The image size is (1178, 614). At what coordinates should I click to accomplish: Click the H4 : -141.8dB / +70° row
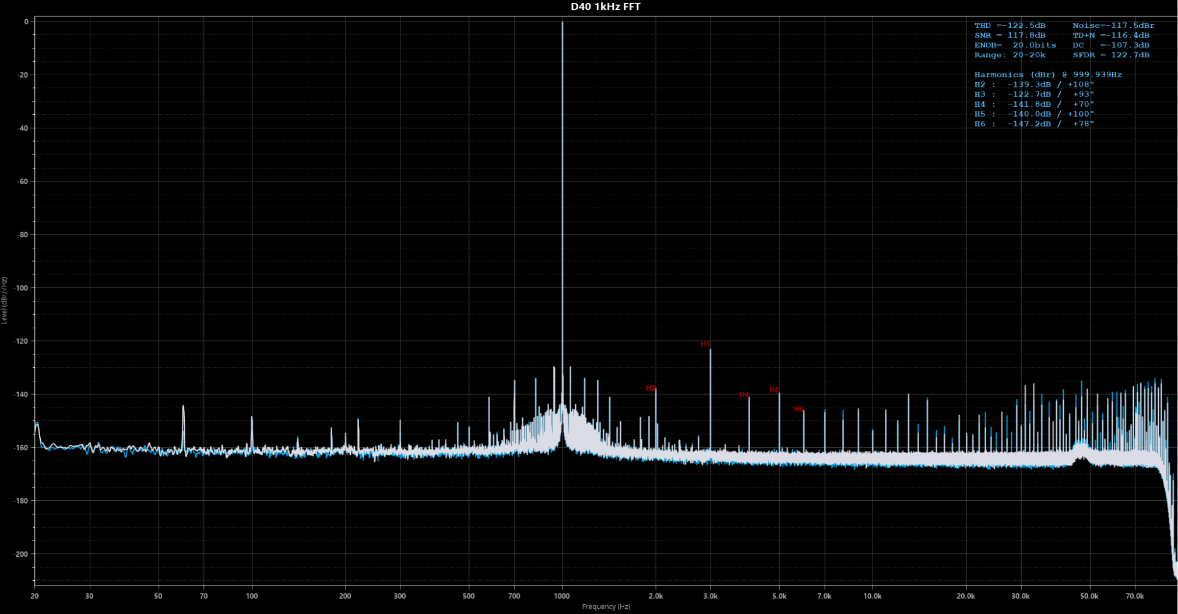tap(1034, 104)
